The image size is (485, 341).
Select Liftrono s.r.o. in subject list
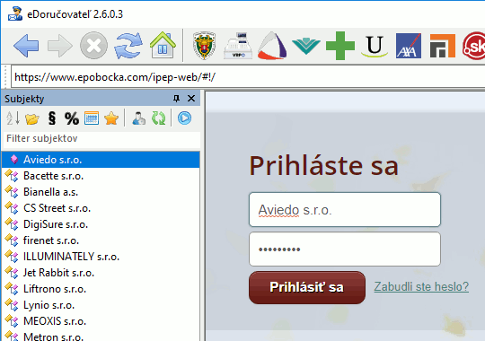coord(101,289)
